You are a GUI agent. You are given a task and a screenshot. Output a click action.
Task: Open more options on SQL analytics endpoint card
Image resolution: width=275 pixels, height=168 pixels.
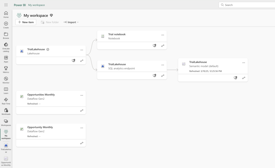tap(163, 65)
